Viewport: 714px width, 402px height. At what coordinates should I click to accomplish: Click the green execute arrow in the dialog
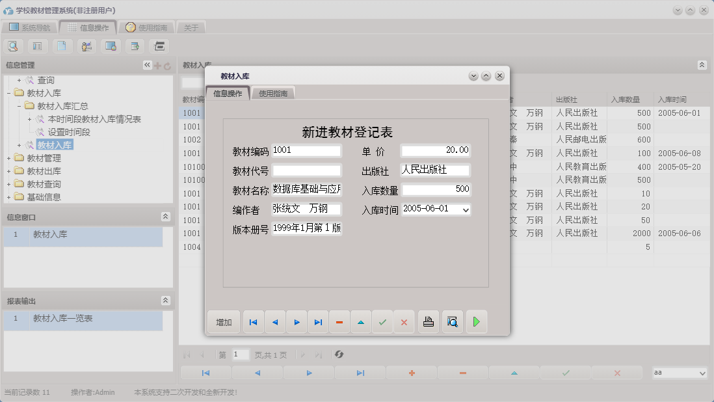click(x=477, y=321)
